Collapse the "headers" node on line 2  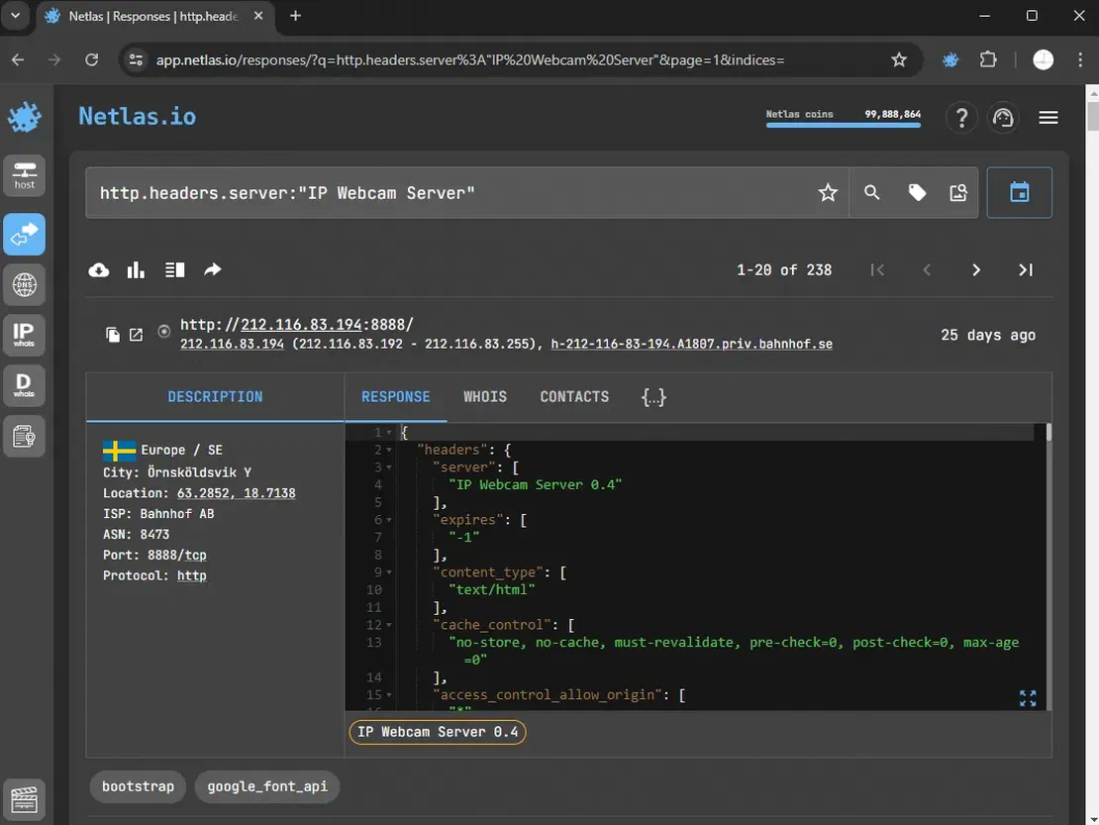[388, 450]
